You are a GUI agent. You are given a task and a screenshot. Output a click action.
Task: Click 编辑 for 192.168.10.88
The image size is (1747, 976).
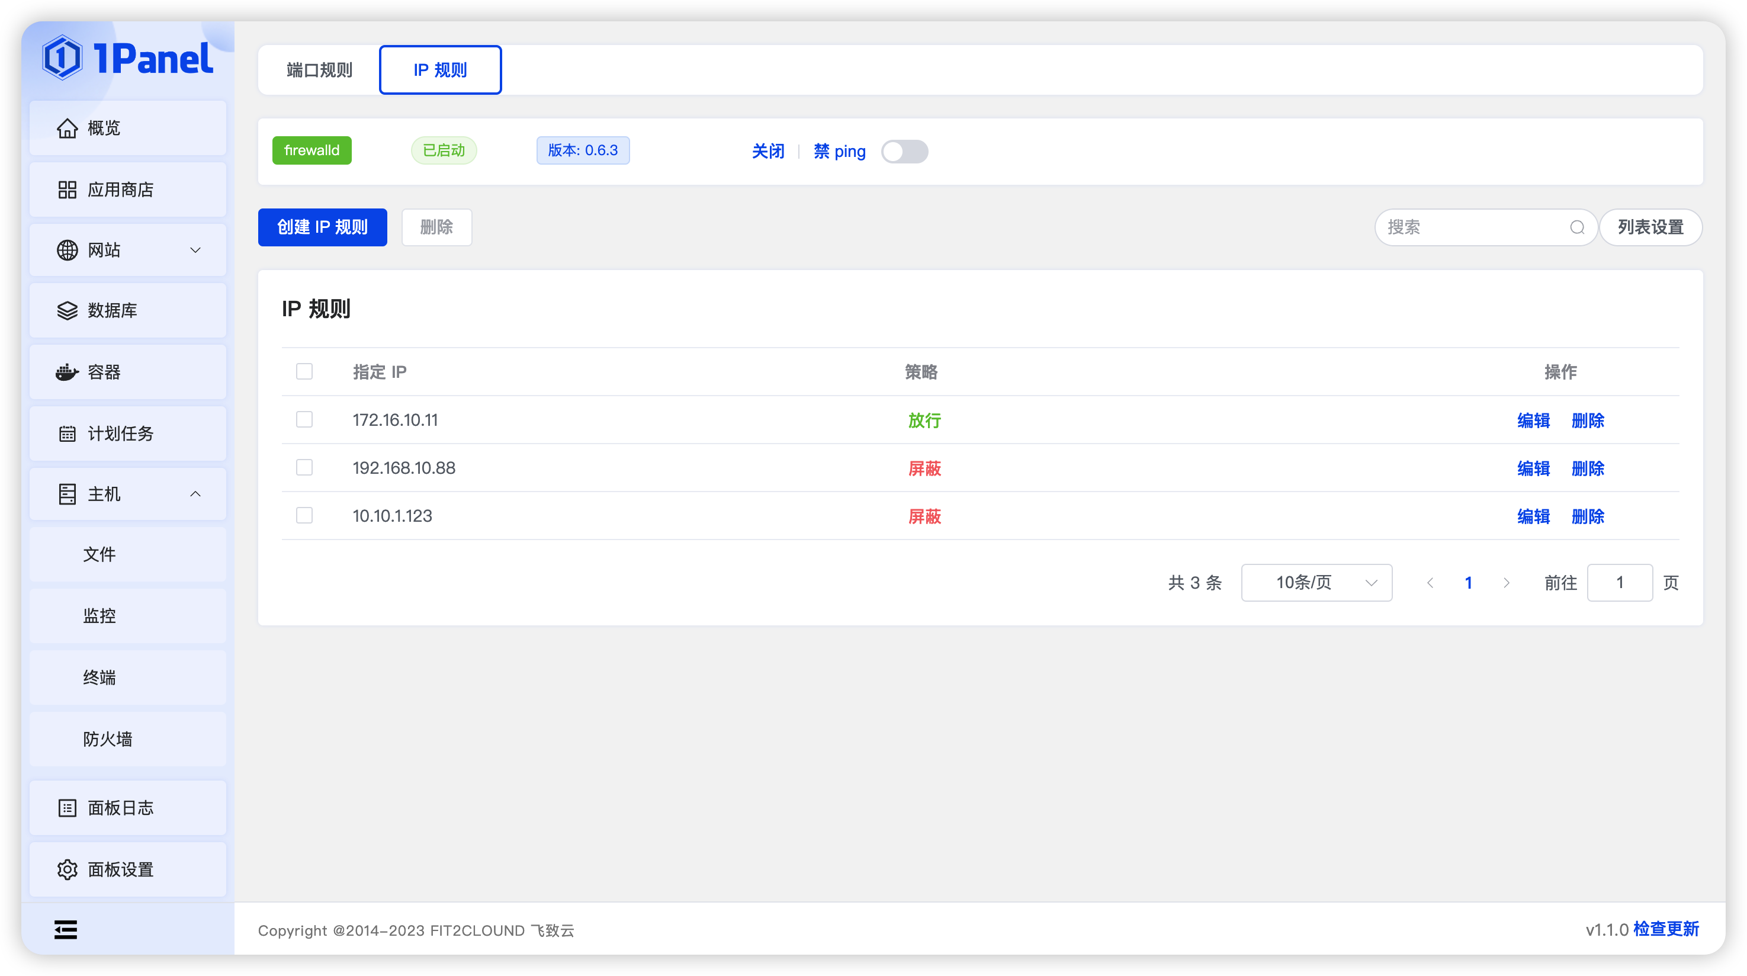coord(1533,468)
